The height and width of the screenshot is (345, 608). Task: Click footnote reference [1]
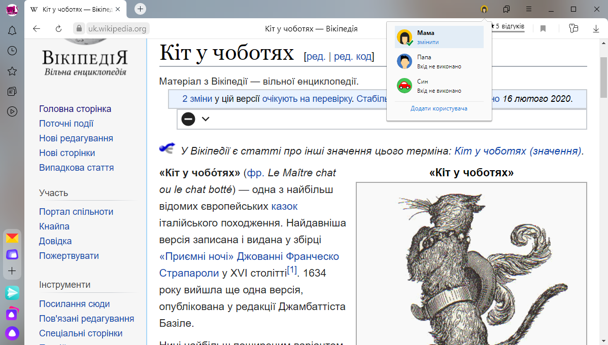pyautogui.click(x=292, y=270)
